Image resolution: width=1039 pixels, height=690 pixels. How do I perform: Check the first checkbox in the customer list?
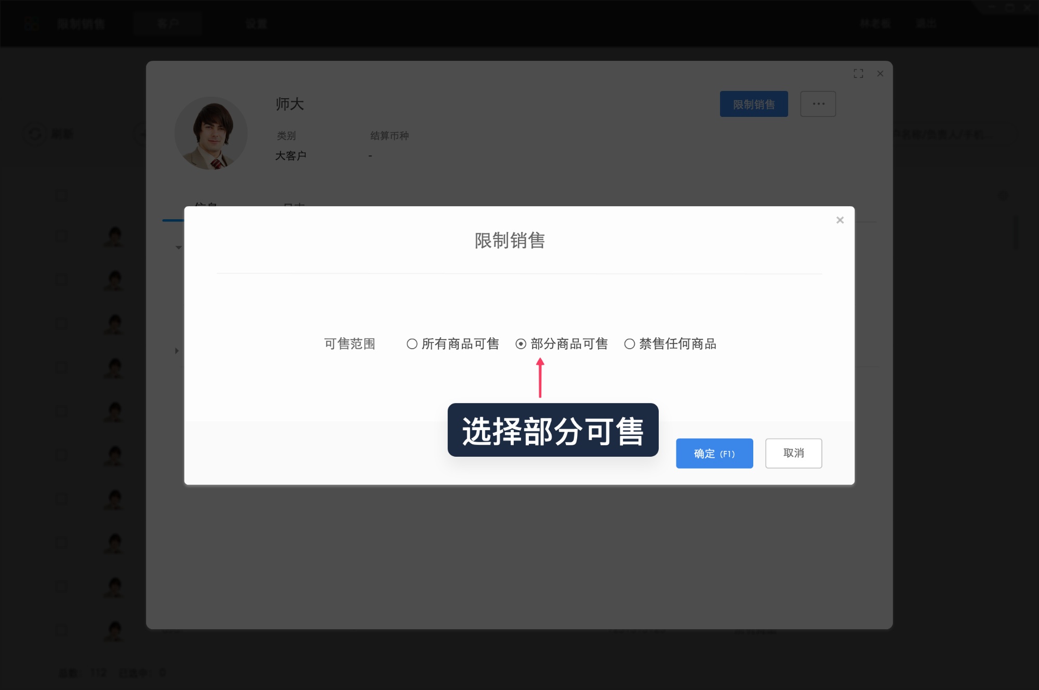pyautogui.click(x=61, y=194)
